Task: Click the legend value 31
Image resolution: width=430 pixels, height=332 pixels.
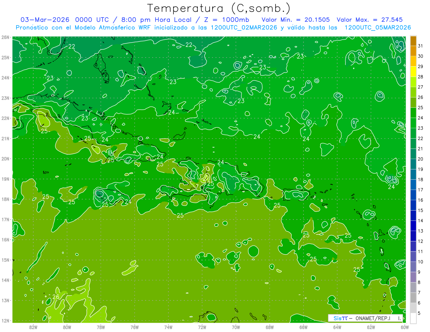Action: pyautogui.click(x=420, y=46)
